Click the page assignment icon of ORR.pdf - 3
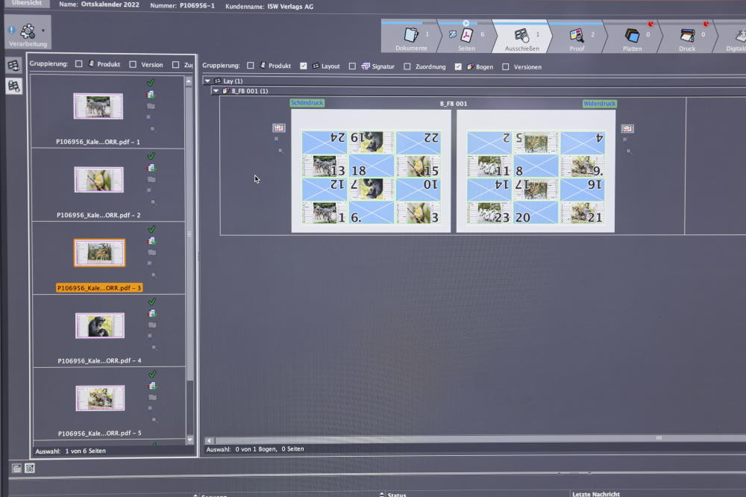This screenshot has height=497, width=746. (x=151, y=241)
